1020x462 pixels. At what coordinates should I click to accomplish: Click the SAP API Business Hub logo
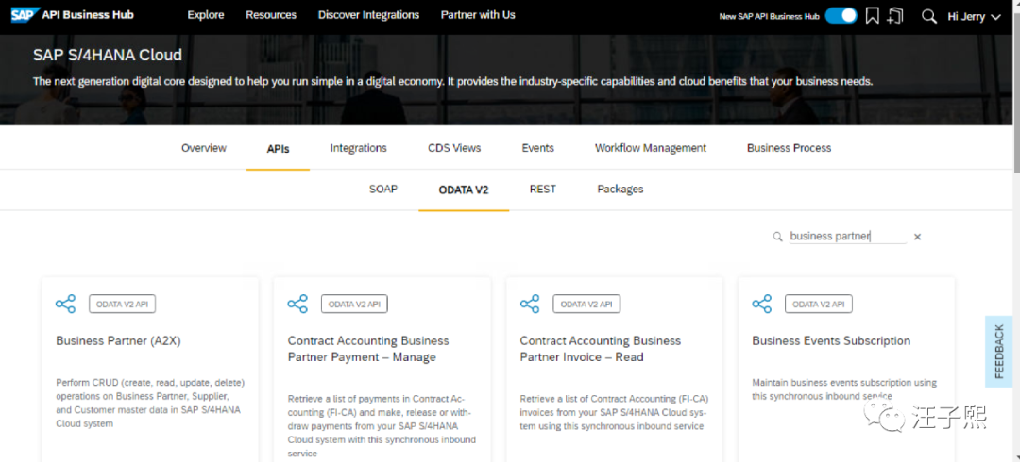pyautogui.click(x=72, y=15)
